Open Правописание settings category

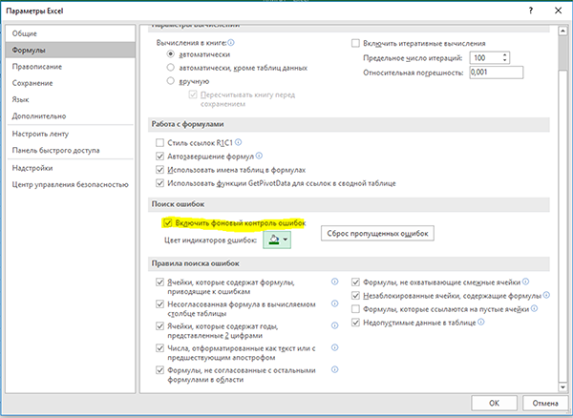coord(70,67)
